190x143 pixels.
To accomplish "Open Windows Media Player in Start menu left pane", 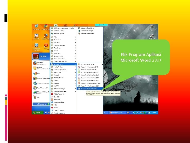I will (41, 78).
